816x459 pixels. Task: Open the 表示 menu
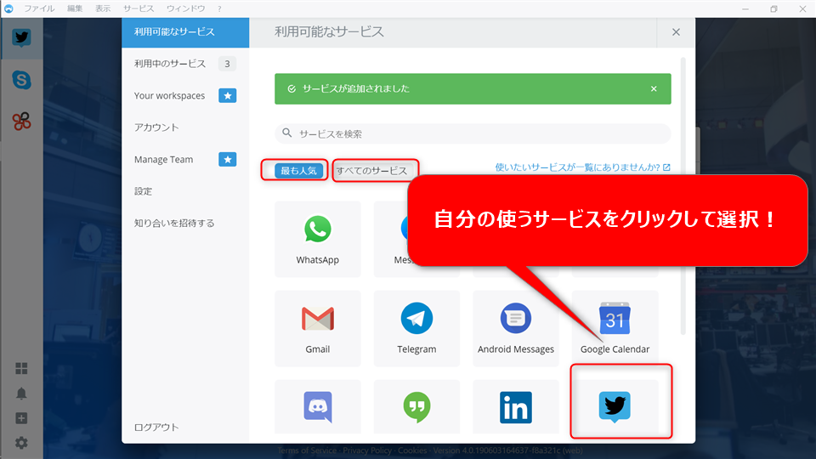[x=103, y=8]
